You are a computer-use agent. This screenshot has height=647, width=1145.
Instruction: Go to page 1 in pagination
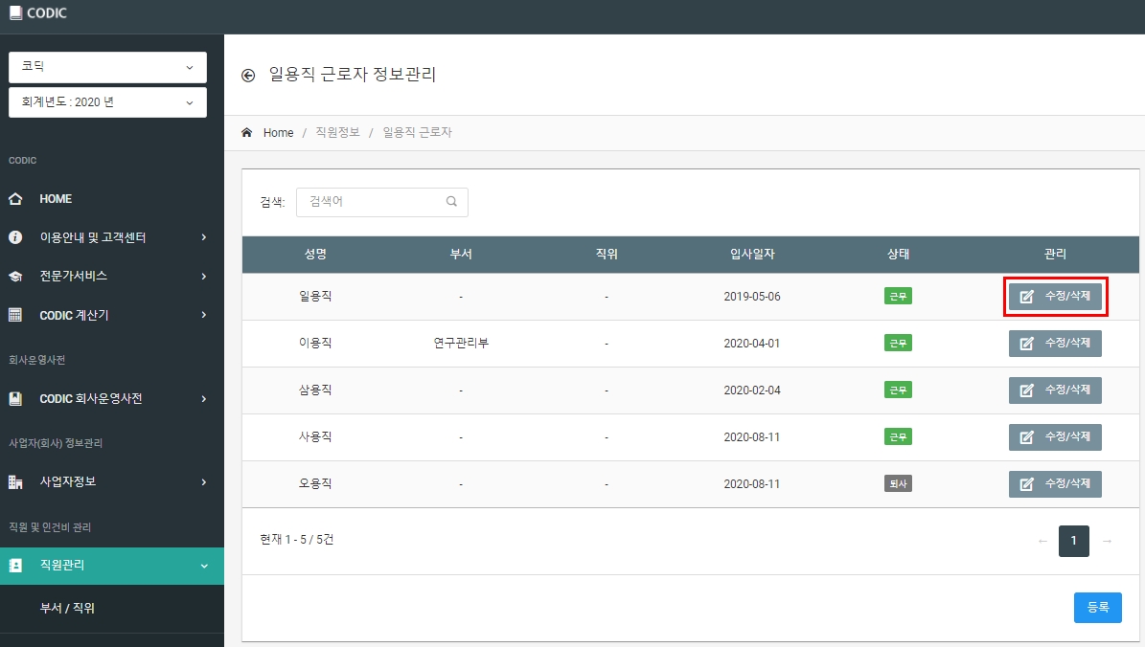tap(1073, 541)
